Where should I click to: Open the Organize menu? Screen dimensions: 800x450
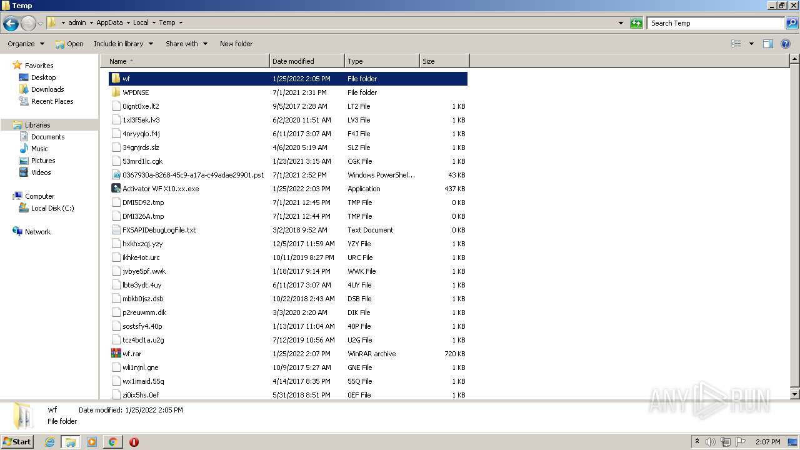coord(26,44)
